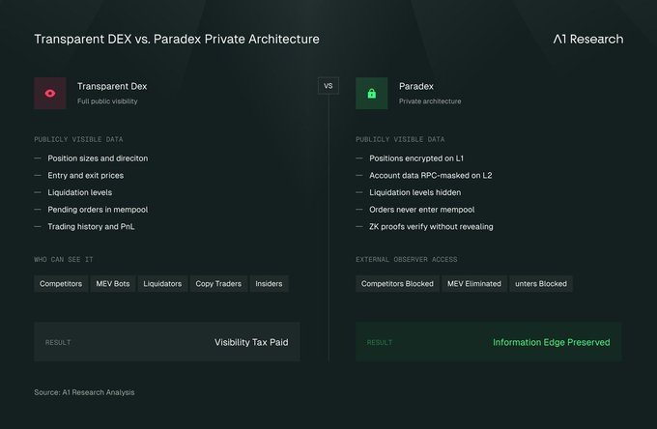The image size is (657, 429).
Task: Click the 'EXTERNAL OBSERVER ACCESS' label
Action: tap(407, 259)
